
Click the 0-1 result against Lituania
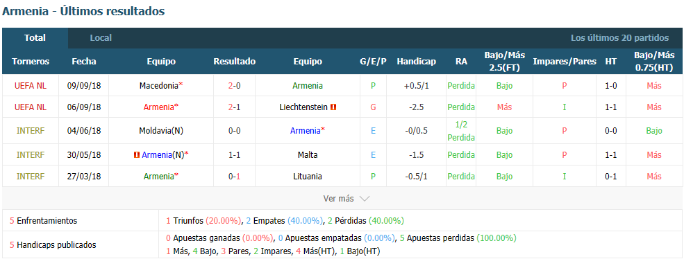[x=234, y=177]
